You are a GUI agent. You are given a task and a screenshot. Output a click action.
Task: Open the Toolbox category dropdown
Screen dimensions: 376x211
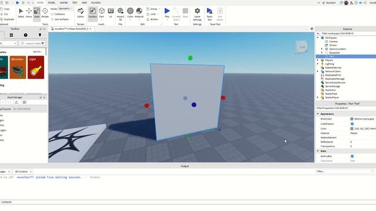8,43
